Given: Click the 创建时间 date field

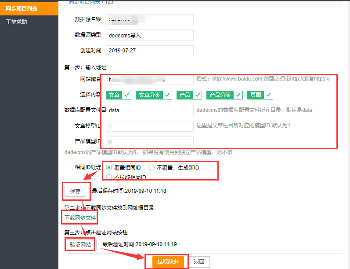Looking at the screenshot, I should (x=149, y=51).
